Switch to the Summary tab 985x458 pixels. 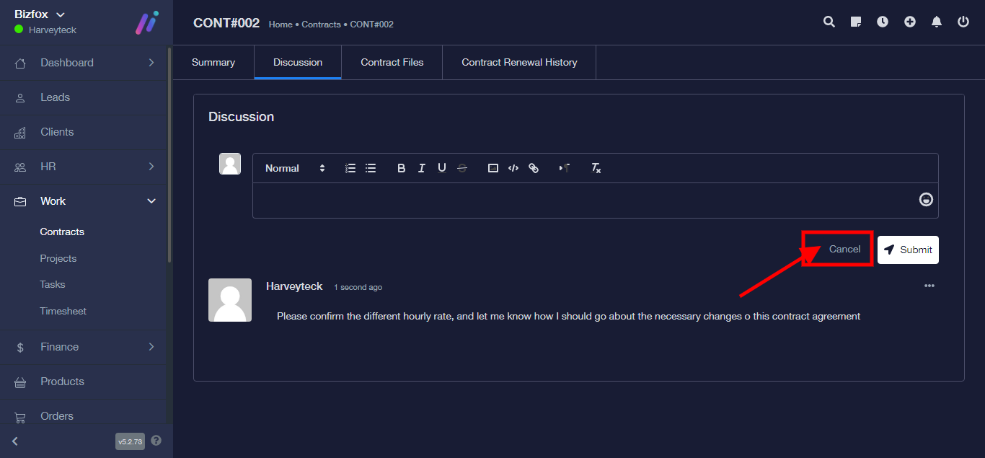point(213,62)
